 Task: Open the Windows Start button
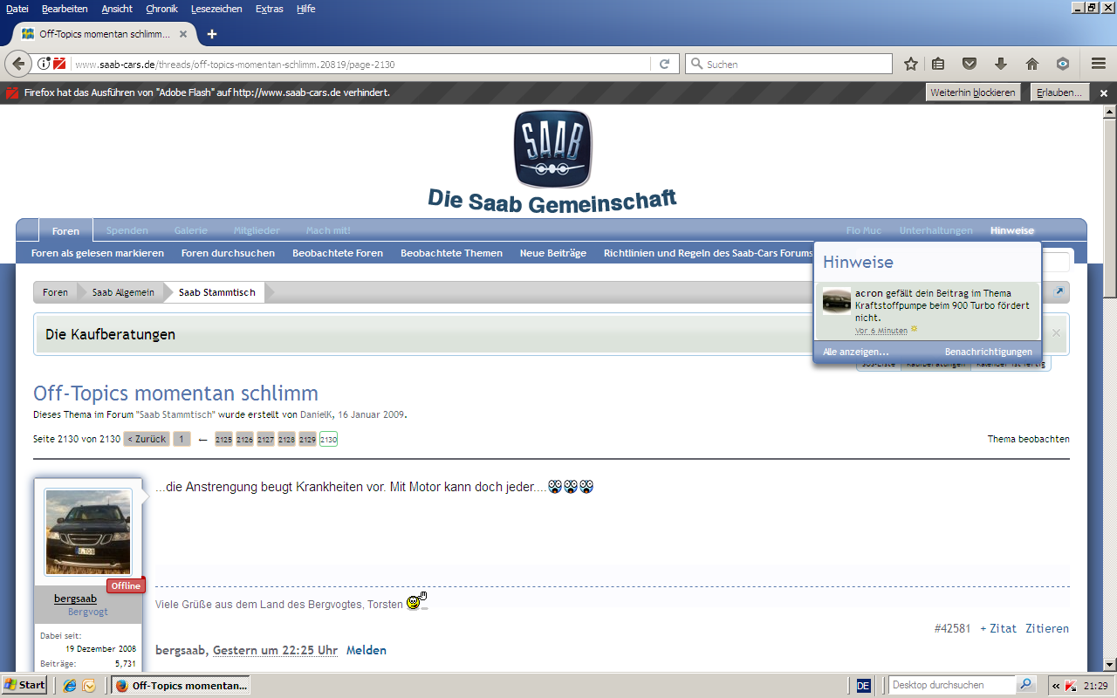click(24, 685)
